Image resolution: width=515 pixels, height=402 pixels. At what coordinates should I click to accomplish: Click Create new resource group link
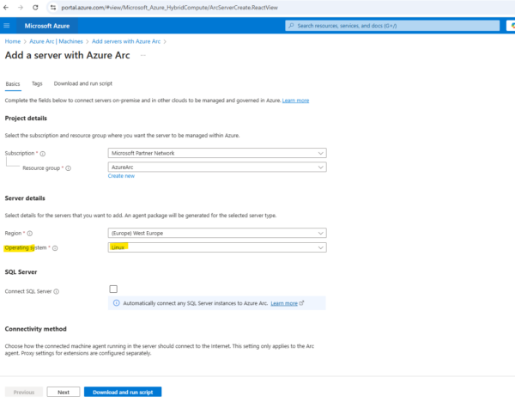(121, 176)
